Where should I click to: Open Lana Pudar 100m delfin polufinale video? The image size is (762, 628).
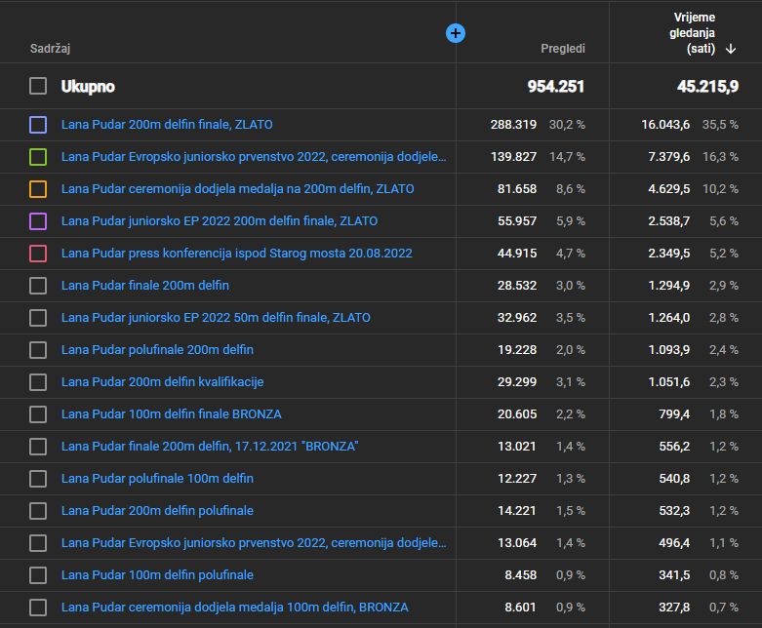157,575
